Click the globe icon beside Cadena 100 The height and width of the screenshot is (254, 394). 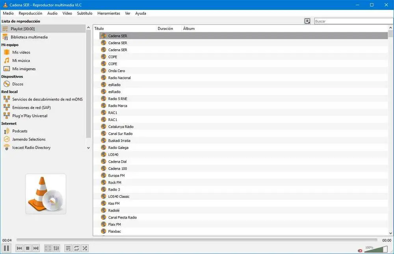pyautogui.click(x=104, y=168)
